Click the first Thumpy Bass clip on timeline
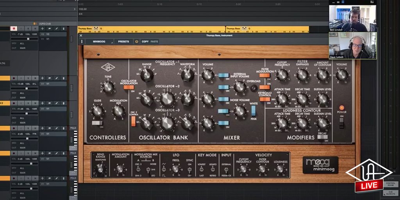Screen dimensions: 400x200 151,29
